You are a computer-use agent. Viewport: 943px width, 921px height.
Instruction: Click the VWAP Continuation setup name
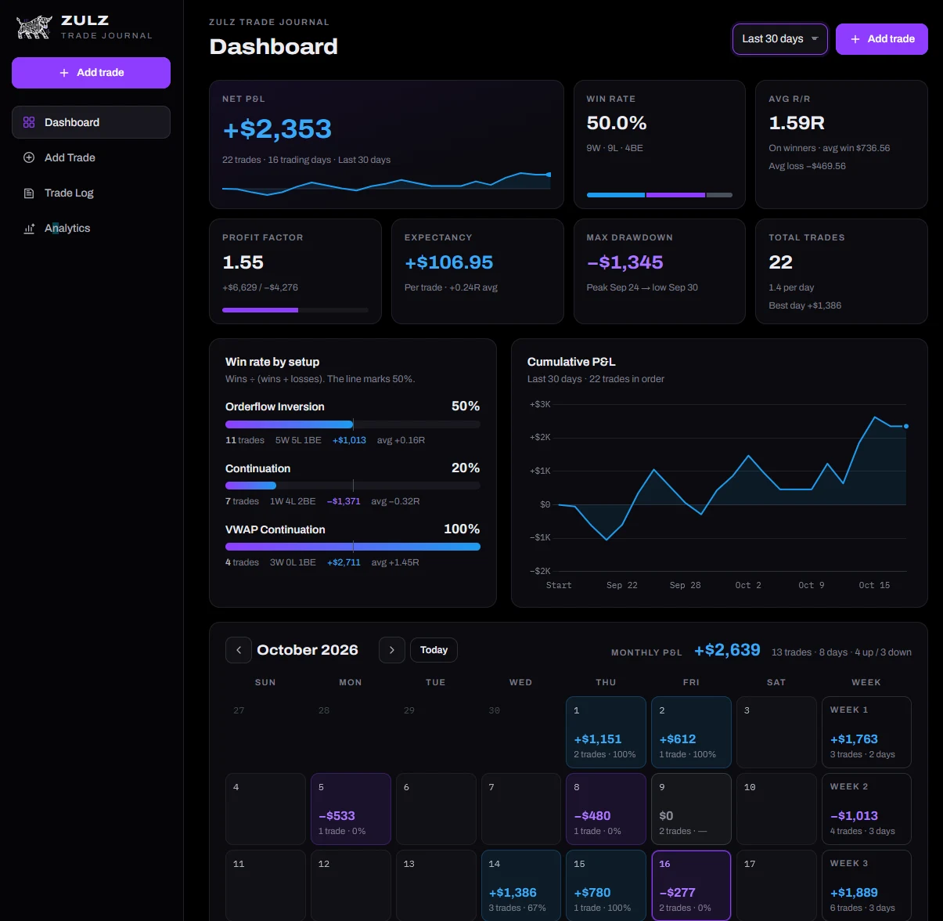pyautogui.click(x=275, y=529)
